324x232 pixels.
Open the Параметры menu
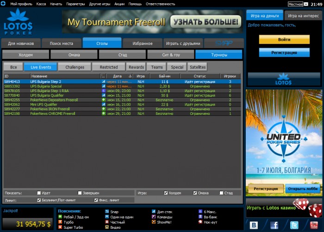tap(75, 4)
